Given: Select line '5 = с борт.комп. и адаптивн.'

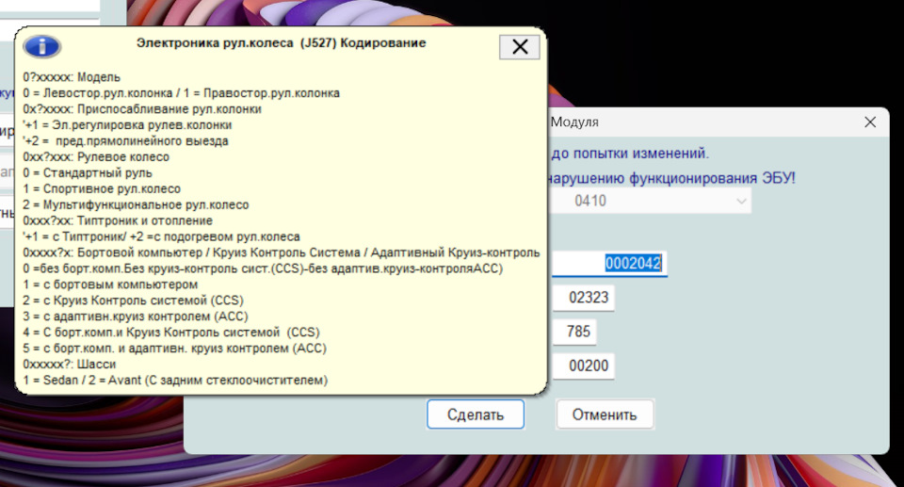Looking at the screenshot, I should click(175, 349).
